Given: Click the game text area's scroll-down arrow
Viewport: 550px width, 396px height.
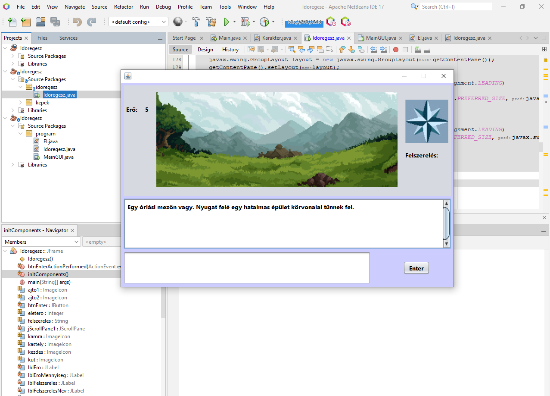Looking at the screenshot, I should click(x=446, y=244).
